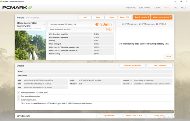Click into the Description field
This screenshot has width=190, height=121.
[x=100, y=75]
